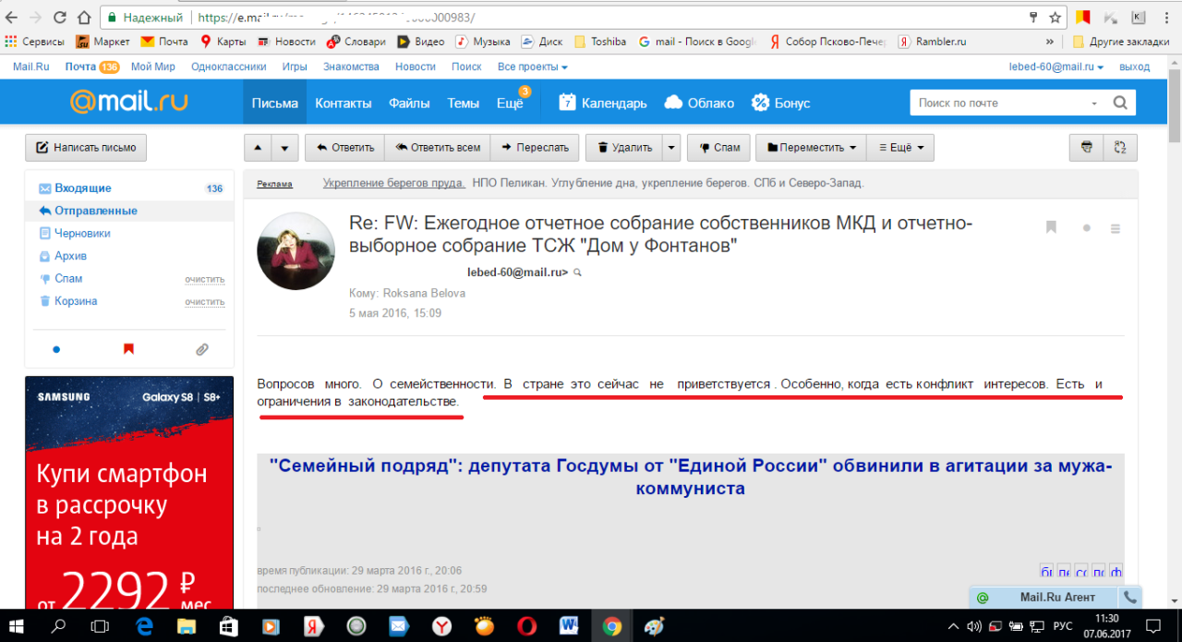Filter letters with attachments using paperclip icon
This screenshot has height=642, width=1182.
tap(201, 349)
